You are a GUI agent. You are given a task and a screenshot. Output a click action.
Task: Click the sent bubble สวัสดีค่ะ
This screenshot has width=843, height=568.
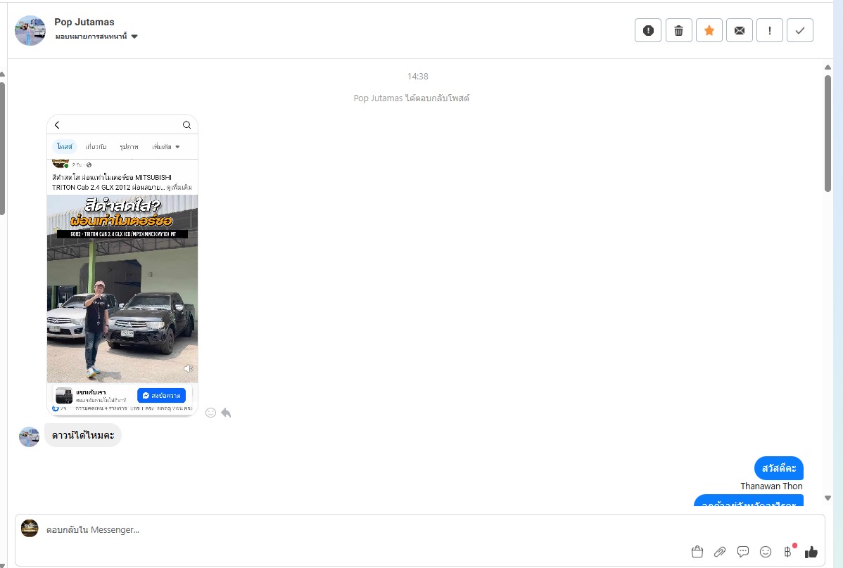778,468
